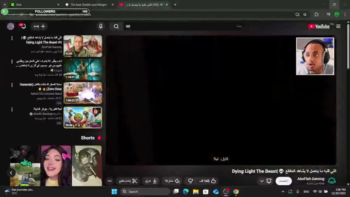The width and height of the screenshot is (350, 197).
Task: Dislike the video with thumbs-down icon
Action: click(191, 181)
